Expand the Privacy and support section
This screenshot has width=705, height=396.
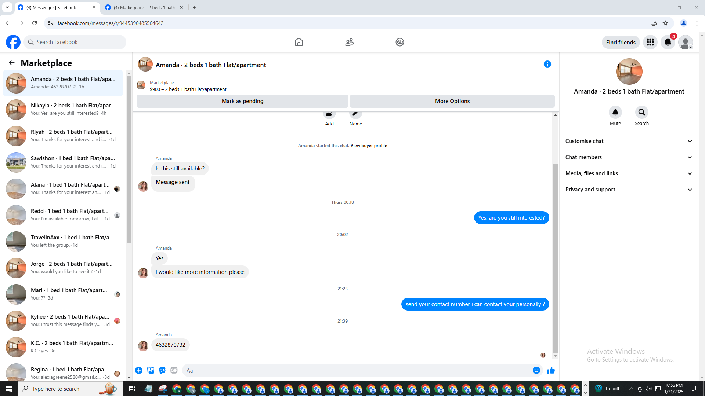tap(629, 190)
